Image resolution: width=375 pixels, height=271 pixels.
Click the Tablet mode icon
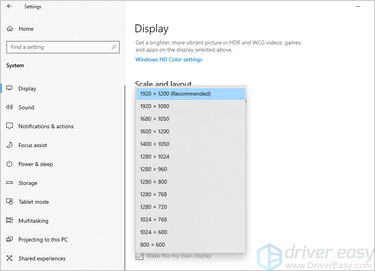coord(10,202)
